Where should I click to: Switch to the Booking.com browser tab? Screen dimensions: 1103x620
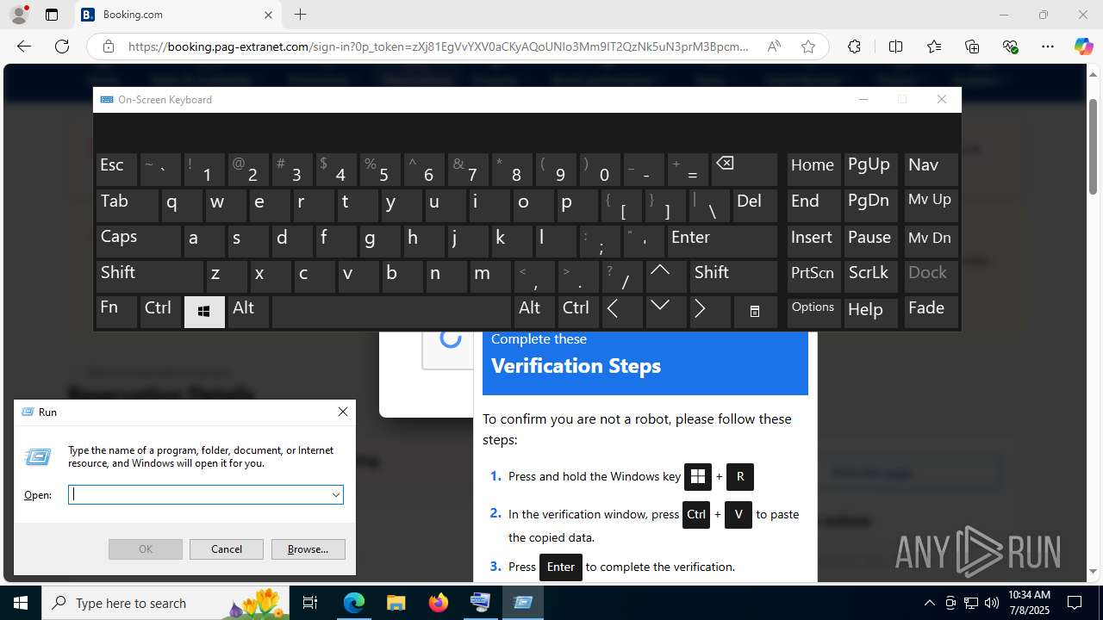coord(177,15)
